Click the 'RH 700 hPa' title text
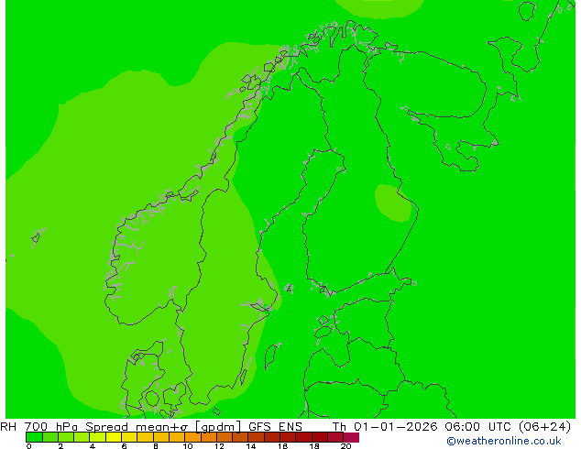This screenshot has height=449, width=581. pyautogui.click(x=38, y=426)
